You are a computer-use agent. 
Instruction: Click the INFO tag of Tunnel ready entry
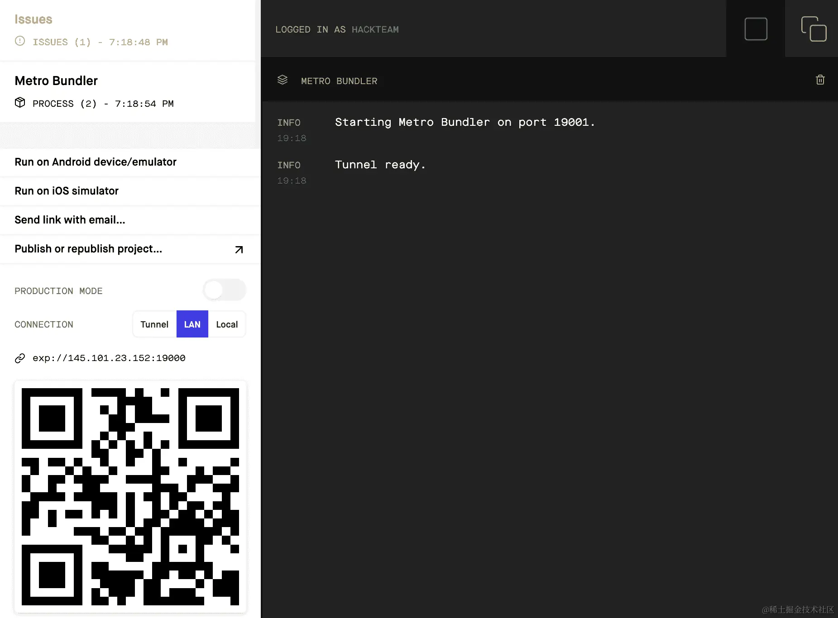click(289, 165)
